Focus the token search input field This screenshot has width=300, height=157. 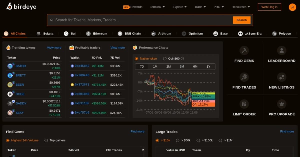coord(142,20)
